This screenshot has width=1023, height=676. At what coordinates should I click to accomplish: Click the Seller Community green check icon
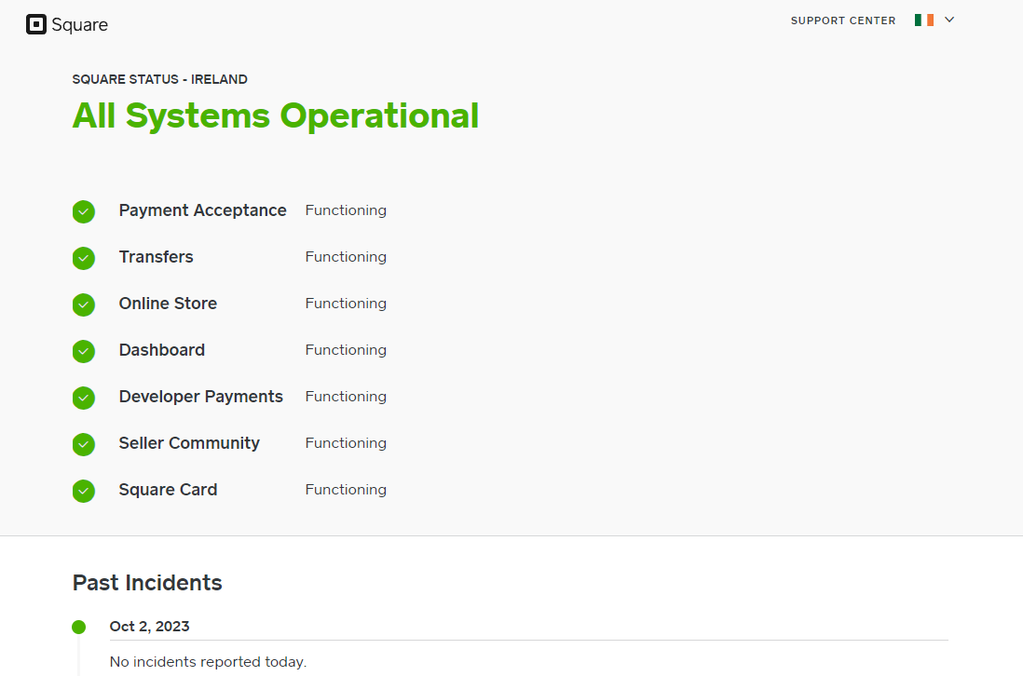(x=84, y=444)
